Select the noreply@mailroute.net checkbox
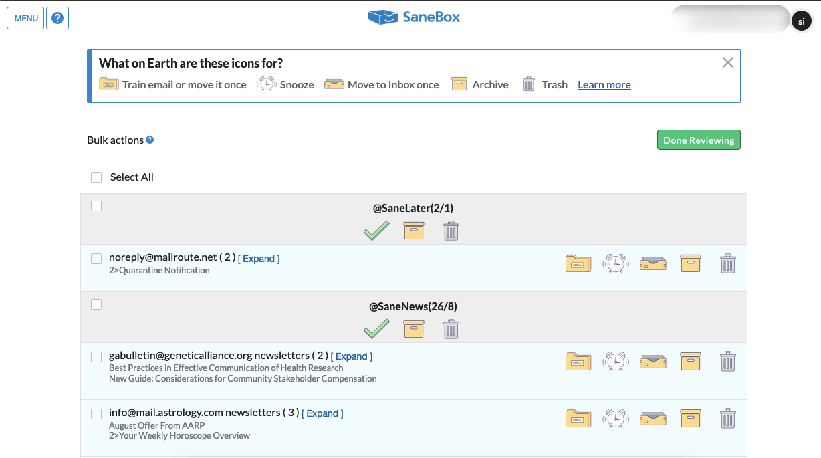The height and width of the screenshot is (458, 821). 96,259
